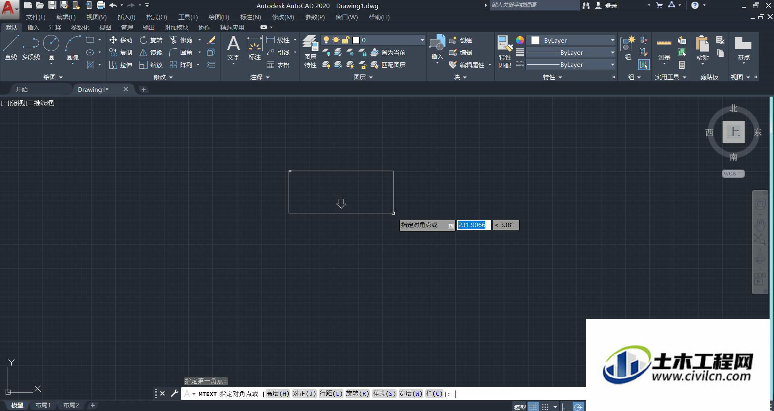Open Layer Properties (图层特性)

(310, 52)
